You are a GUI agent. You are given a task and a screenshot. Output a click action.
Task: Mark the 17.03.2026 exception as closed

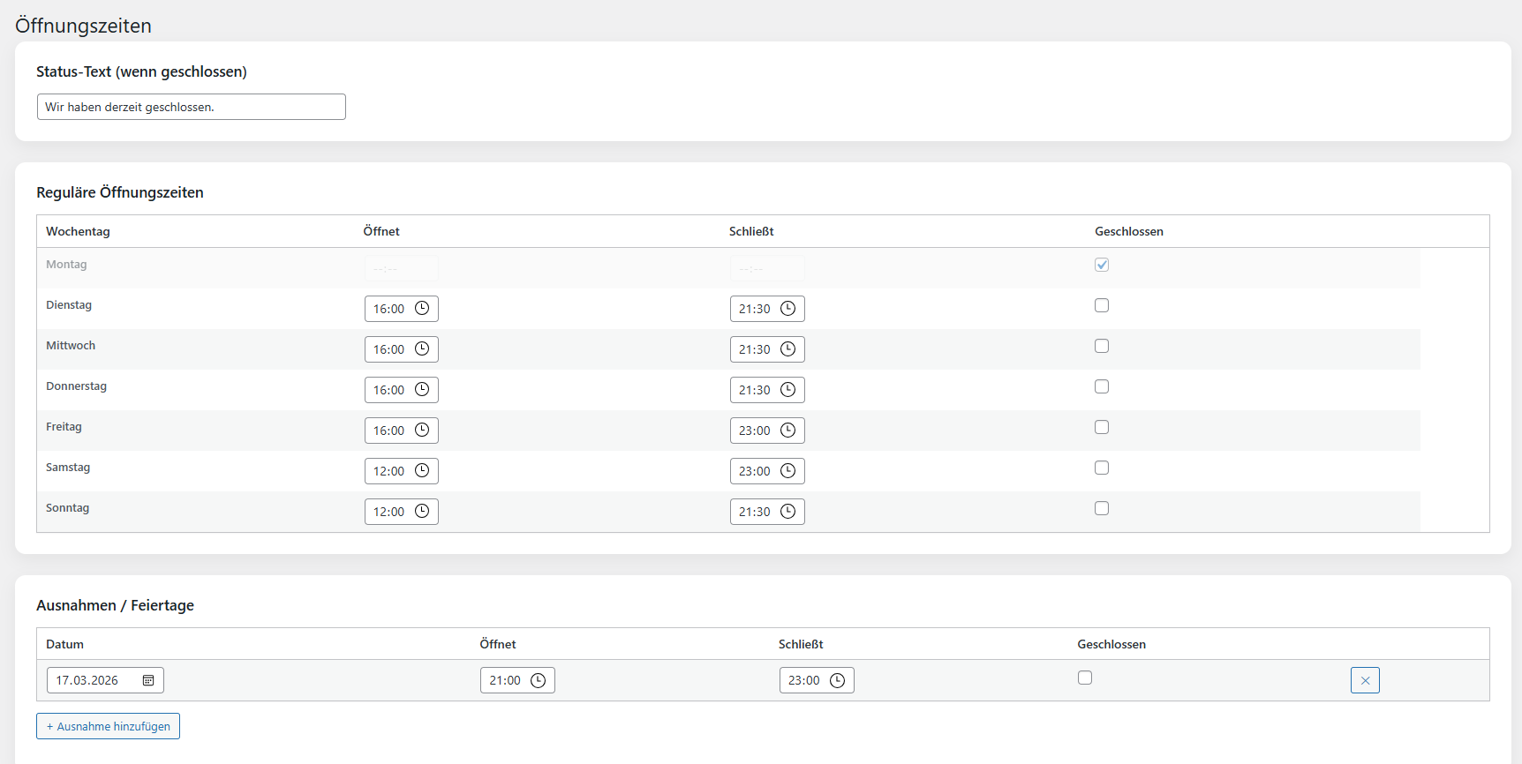point(1085,678)
